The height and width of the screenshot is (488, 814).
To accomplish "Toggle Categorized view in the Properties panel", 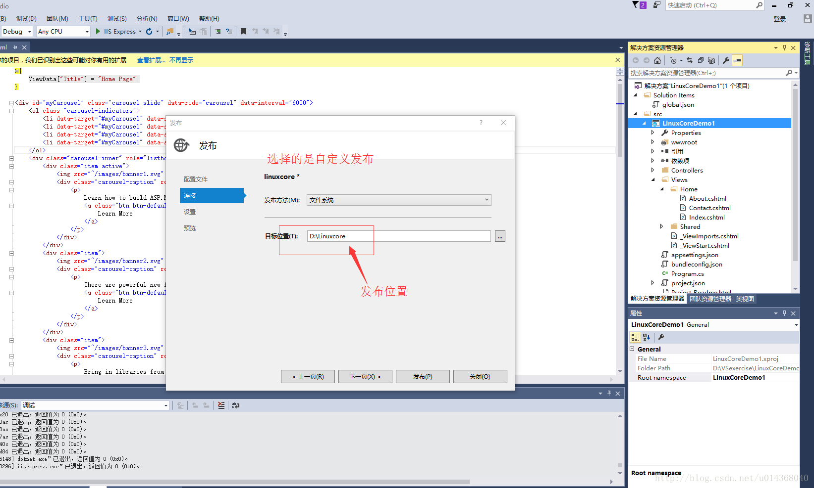I will [x=635, y=337].
